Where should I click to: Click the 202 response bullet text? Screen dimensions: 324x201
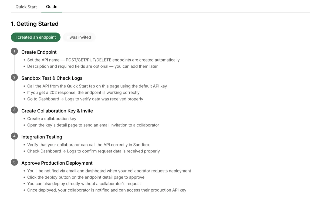(83, 93)
